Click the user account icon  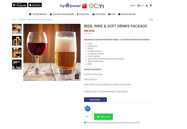147,6
